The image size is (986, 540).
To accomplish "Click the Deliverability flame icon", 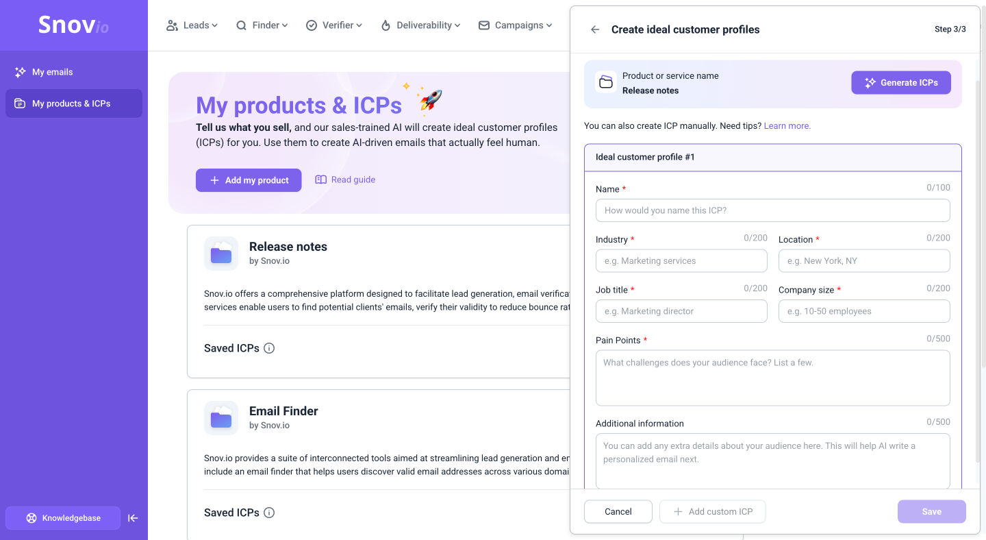I will (385, 25).
